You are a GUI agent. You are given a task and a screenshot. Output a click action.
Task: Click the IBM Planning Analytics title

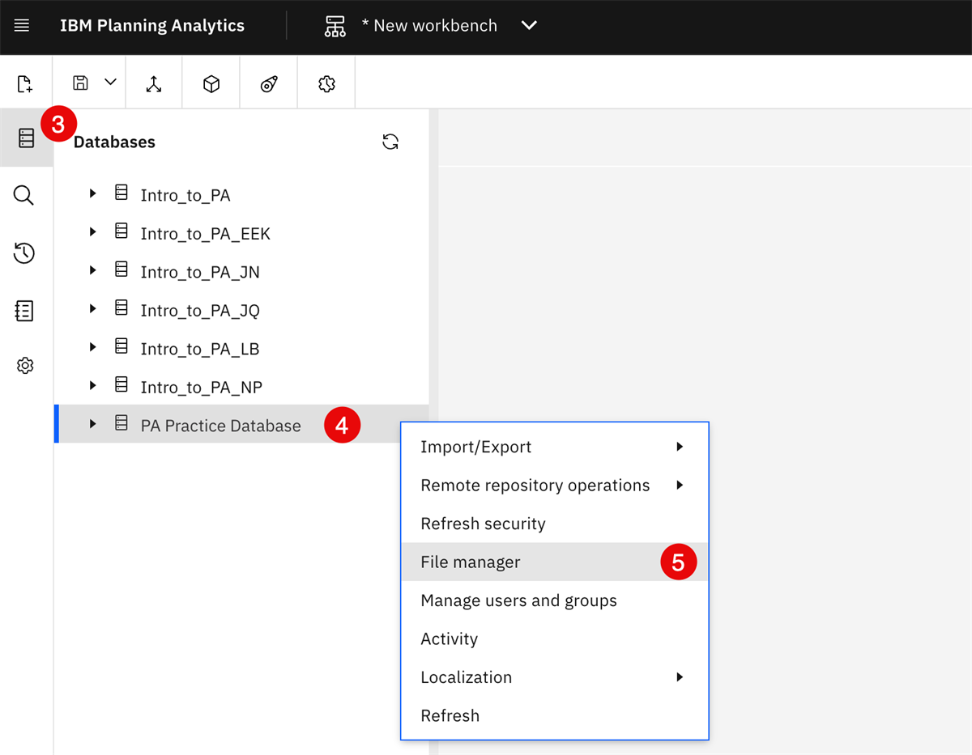152,26
